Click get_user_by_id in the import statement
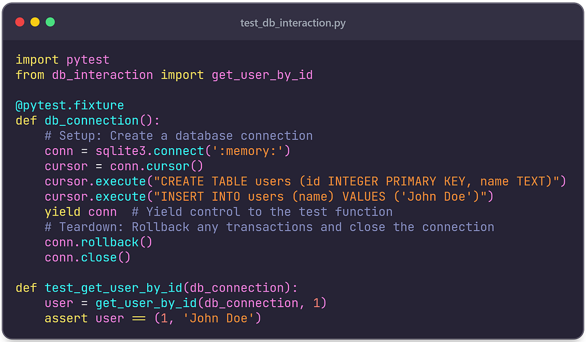 pyautogui.click(x=262, y=75)
